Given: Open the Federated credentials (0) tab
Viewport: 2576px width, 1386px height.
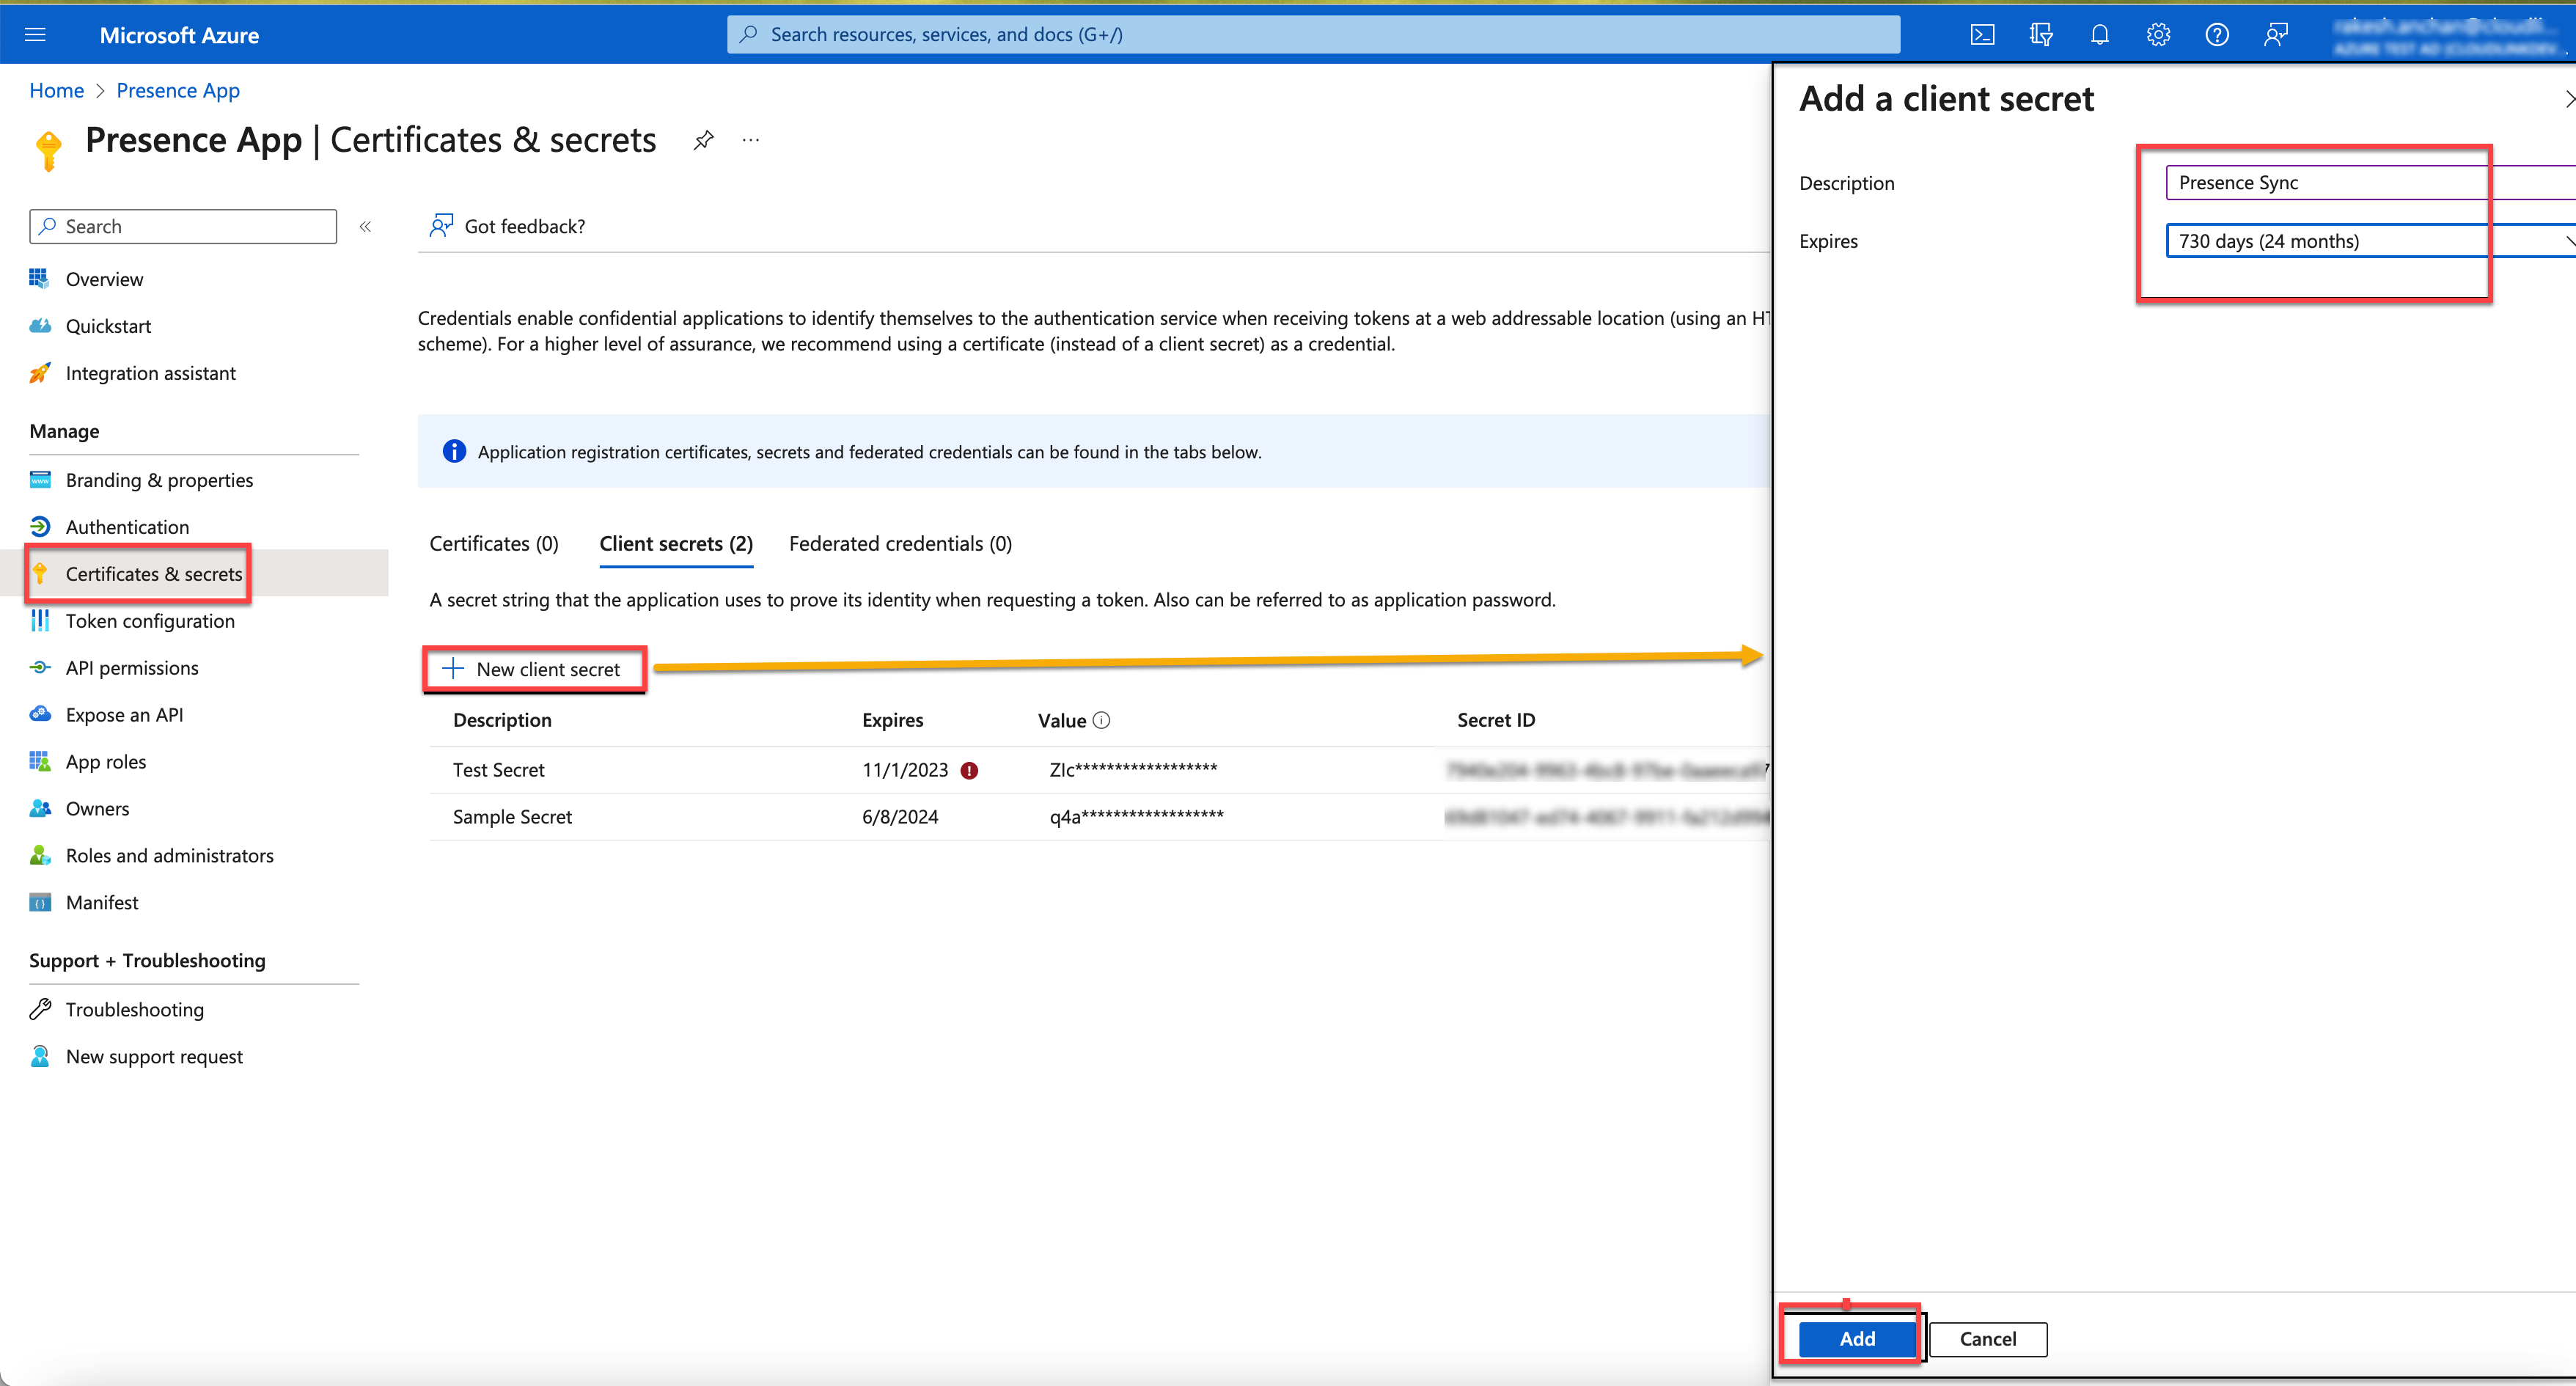Looking at the screenshot, I should click(x=900, y=544).
